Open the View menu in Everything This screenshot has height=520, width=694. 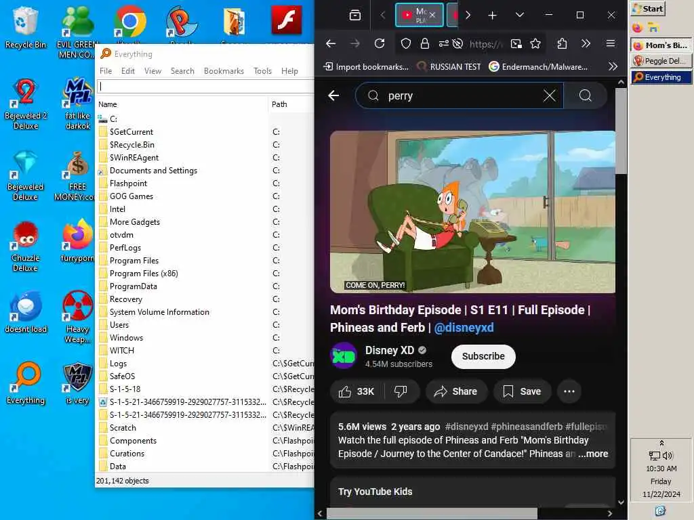click(x=152, y=70)
